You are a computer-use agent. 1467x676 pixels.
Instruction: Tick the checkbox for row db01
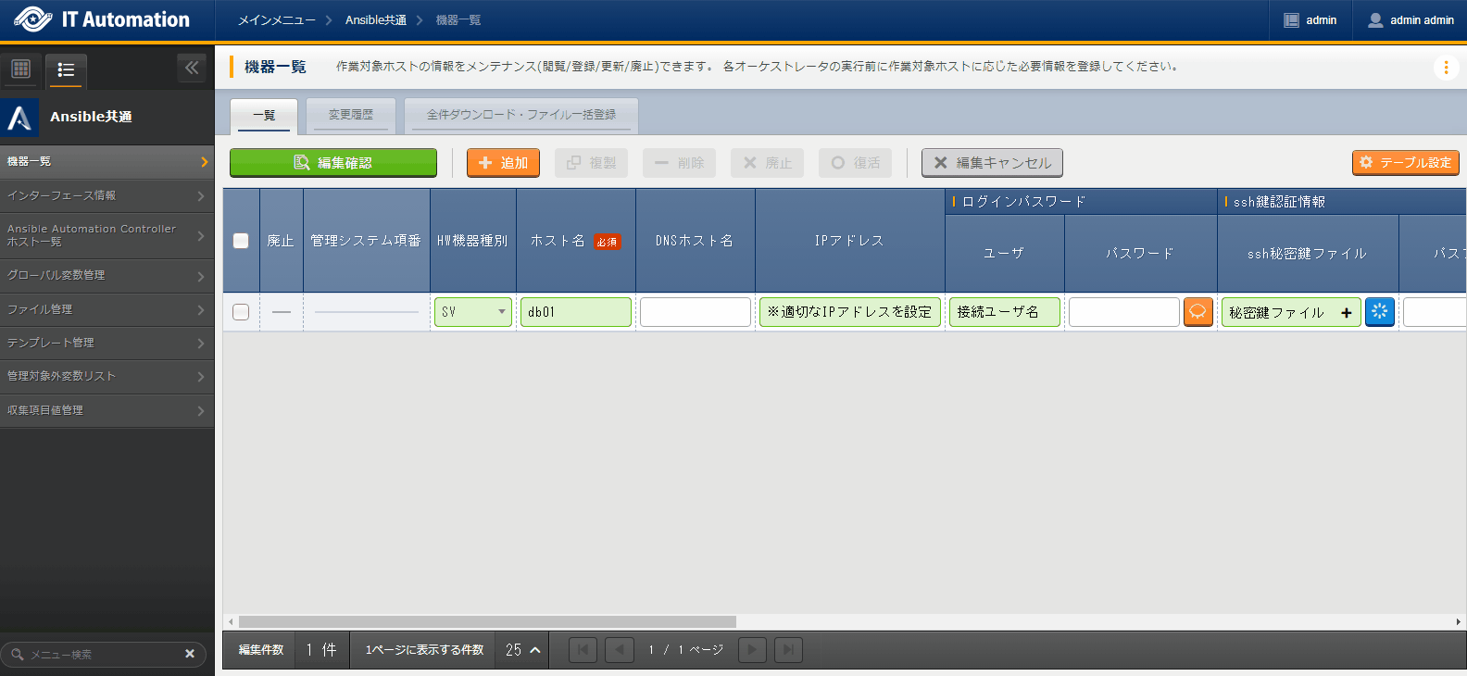(241, 312)
